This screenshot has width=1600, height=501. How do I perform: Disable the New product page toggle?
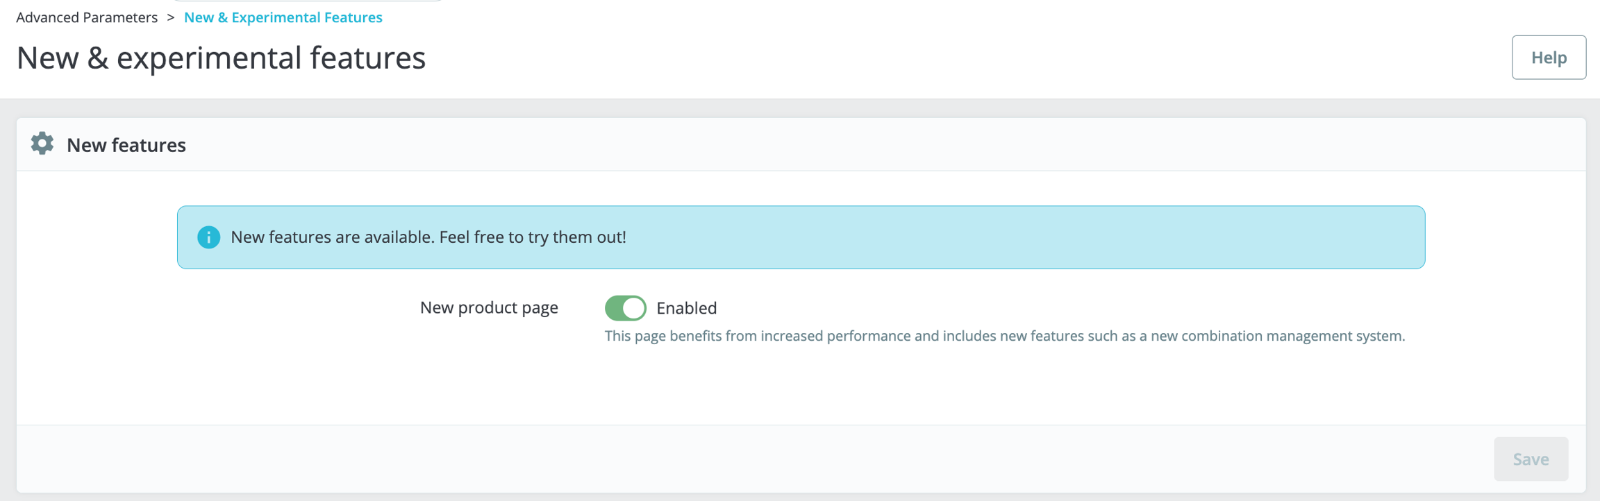point(625,308)
